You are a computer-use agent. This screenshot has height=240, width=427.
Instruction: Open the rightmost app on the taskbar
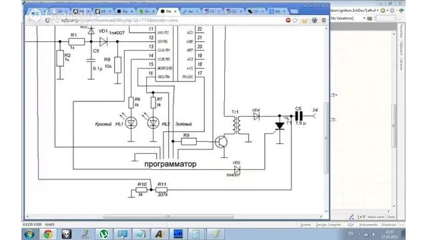click(215, 234)
